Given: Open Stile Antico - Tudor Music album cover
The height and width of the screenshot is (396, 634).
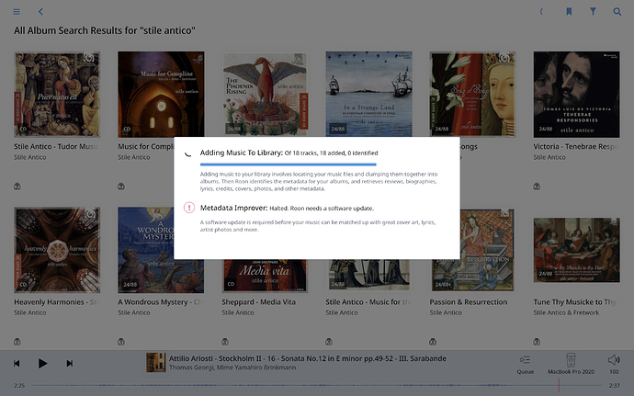Looking at the screenshot, I should coord(57,95).
